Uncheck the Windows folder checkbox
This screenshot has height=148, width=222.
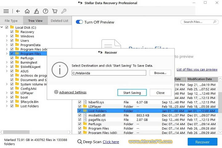click(12, 36)
